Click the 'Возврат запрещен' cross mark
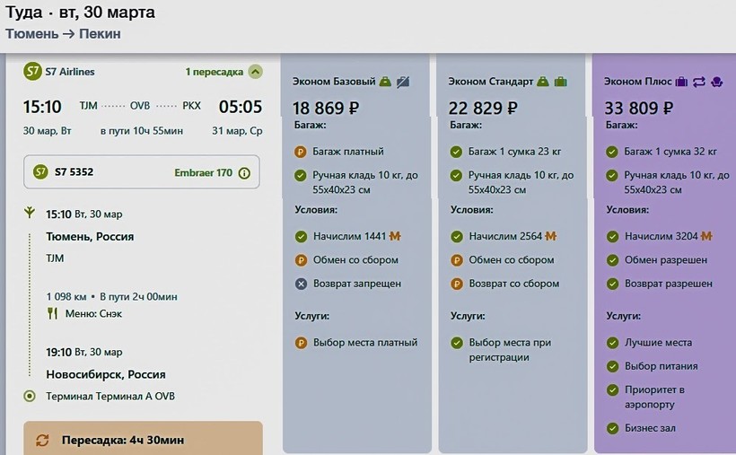Screen dimensions: 736x455 pos(301,284)
